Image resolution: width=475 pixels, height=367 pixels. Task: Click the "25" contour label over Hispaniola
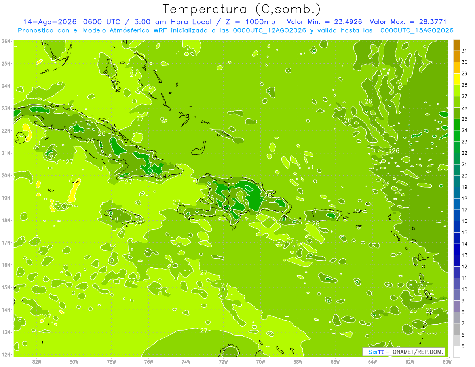pos(231,186)
